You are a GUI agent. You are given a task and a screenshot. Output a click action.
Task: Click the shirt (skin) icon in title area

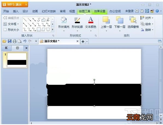click(142, 11)
